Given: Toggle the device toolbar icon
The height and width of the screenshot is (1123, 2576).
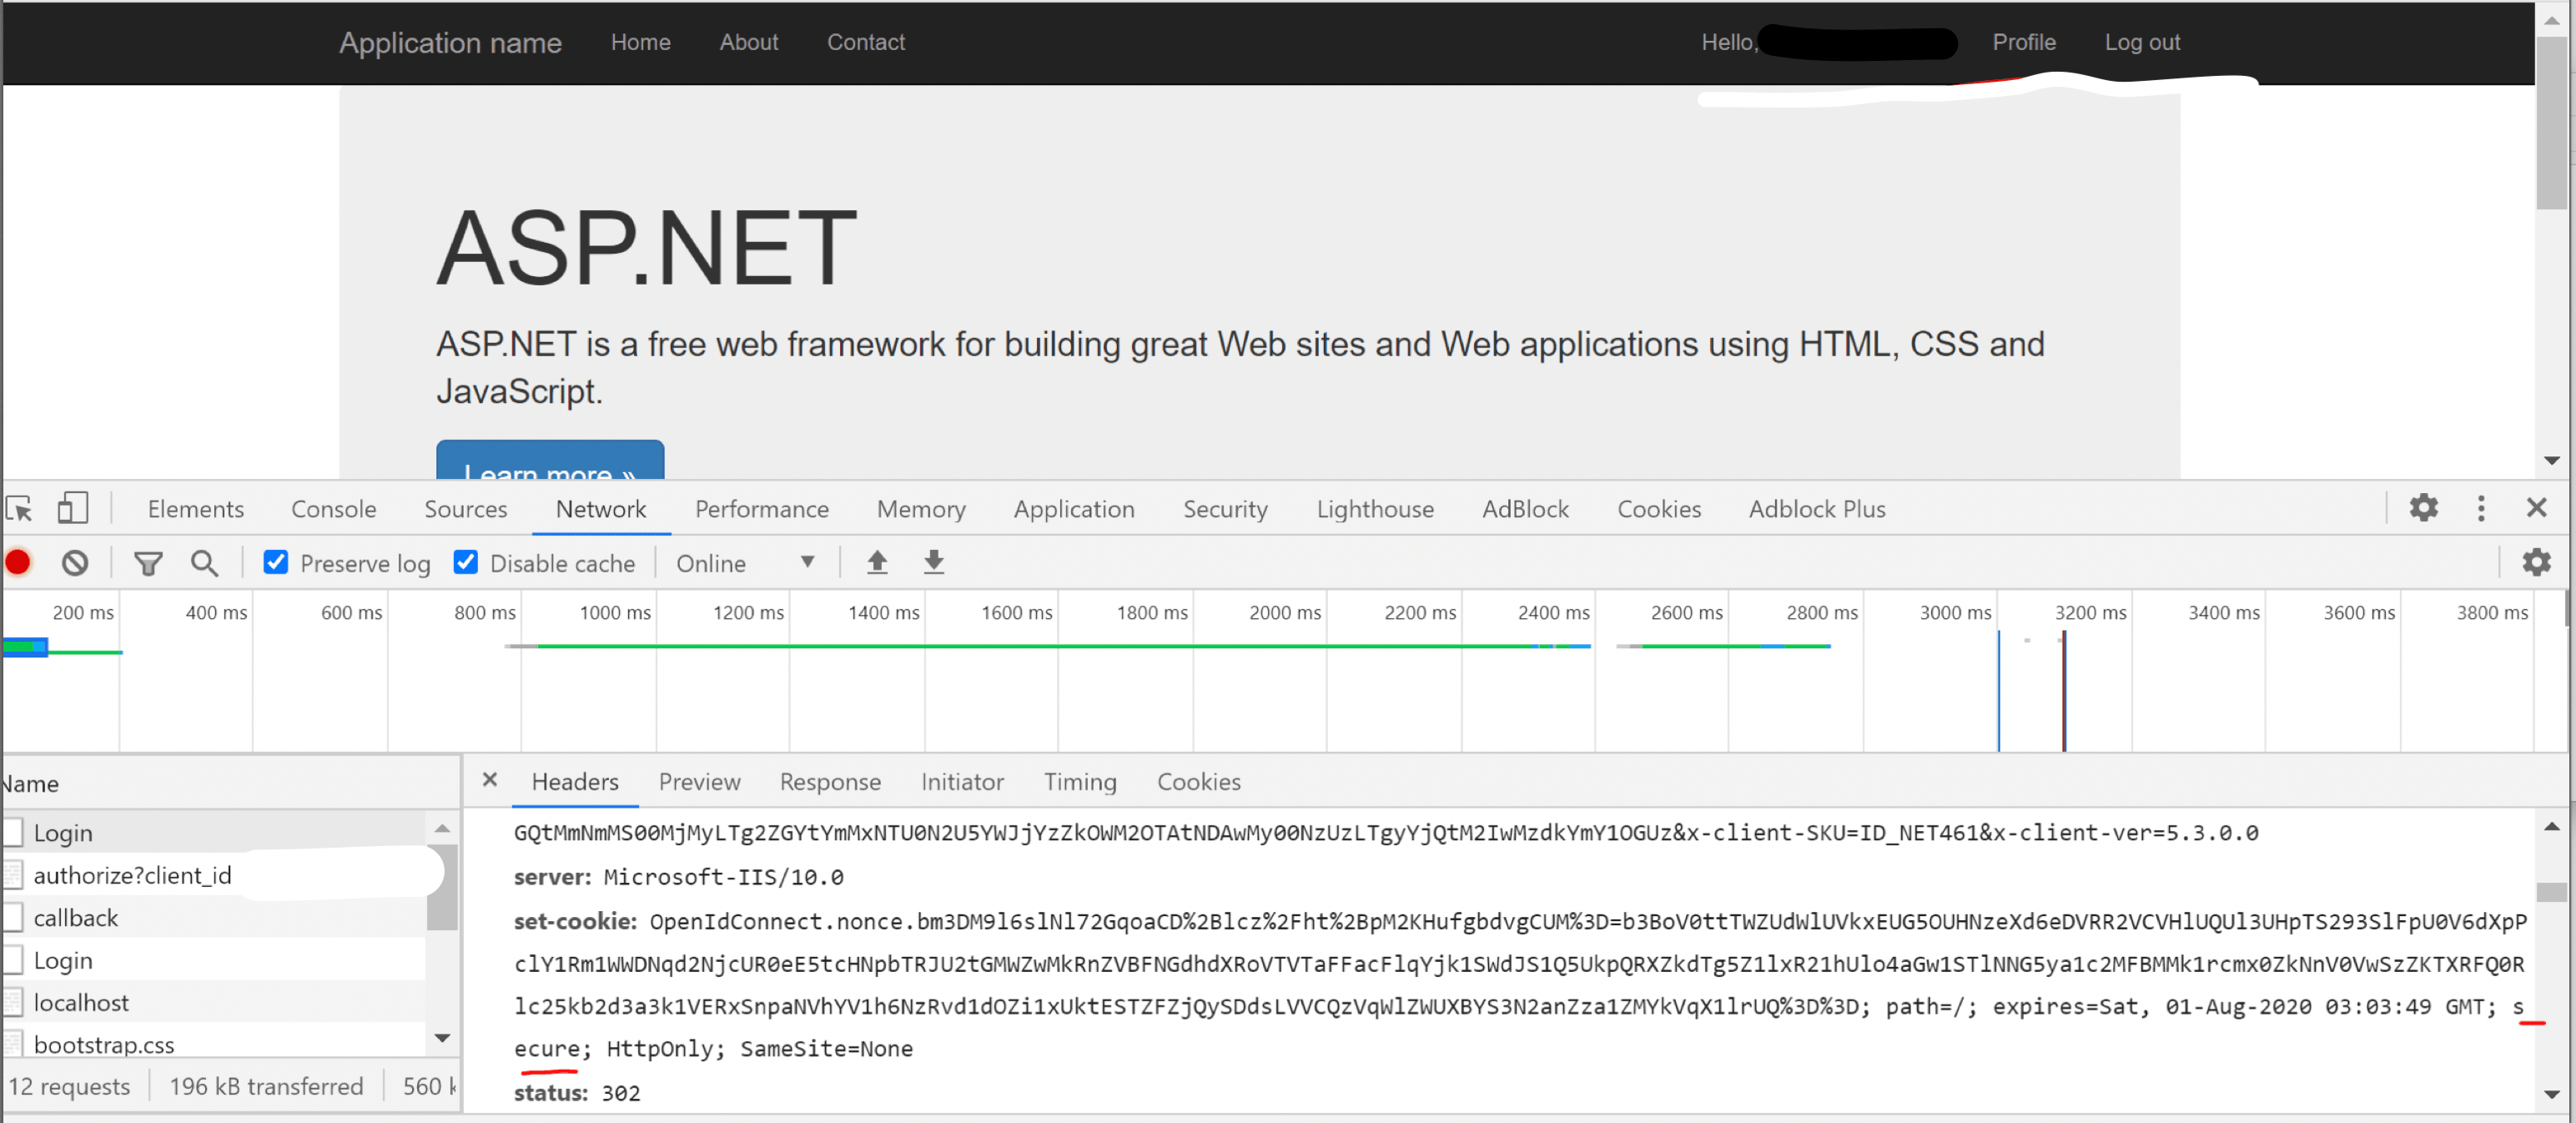Looking at the screenshot, I should [x=72, y=508].
